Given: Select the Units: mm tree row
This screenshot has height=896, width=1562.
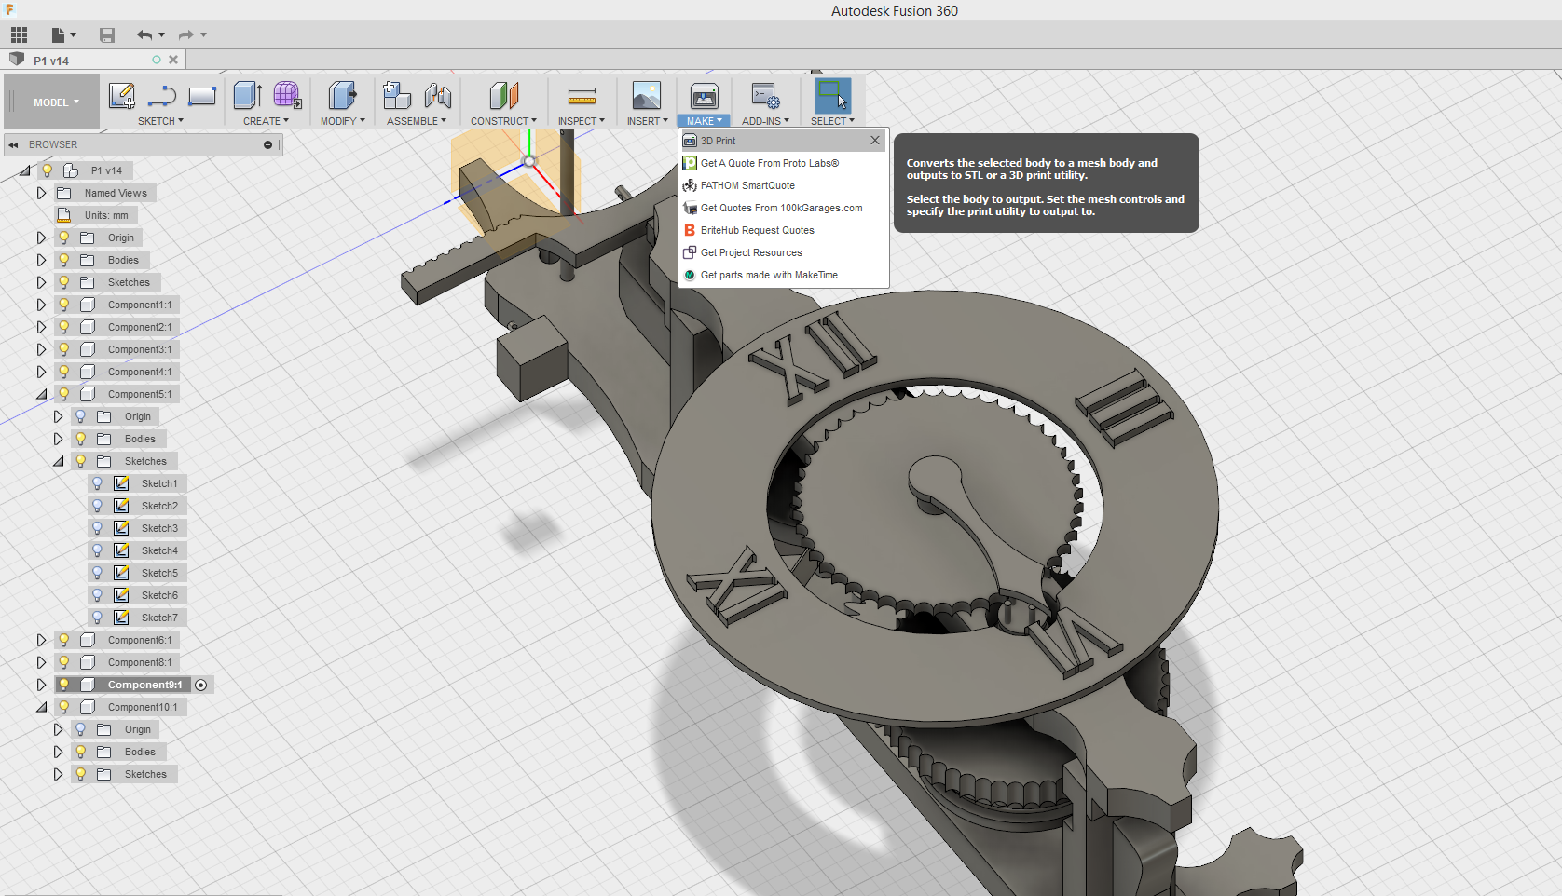Looking at the screenshot, I should click(x=97, y=215).
